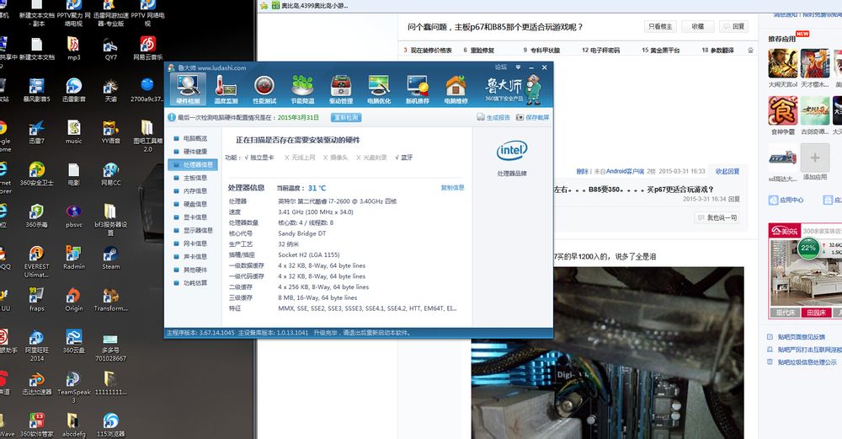Screen dimensions: 842x439
Task: Select 内存信息 in the sidebar
Action: point(195,190)
